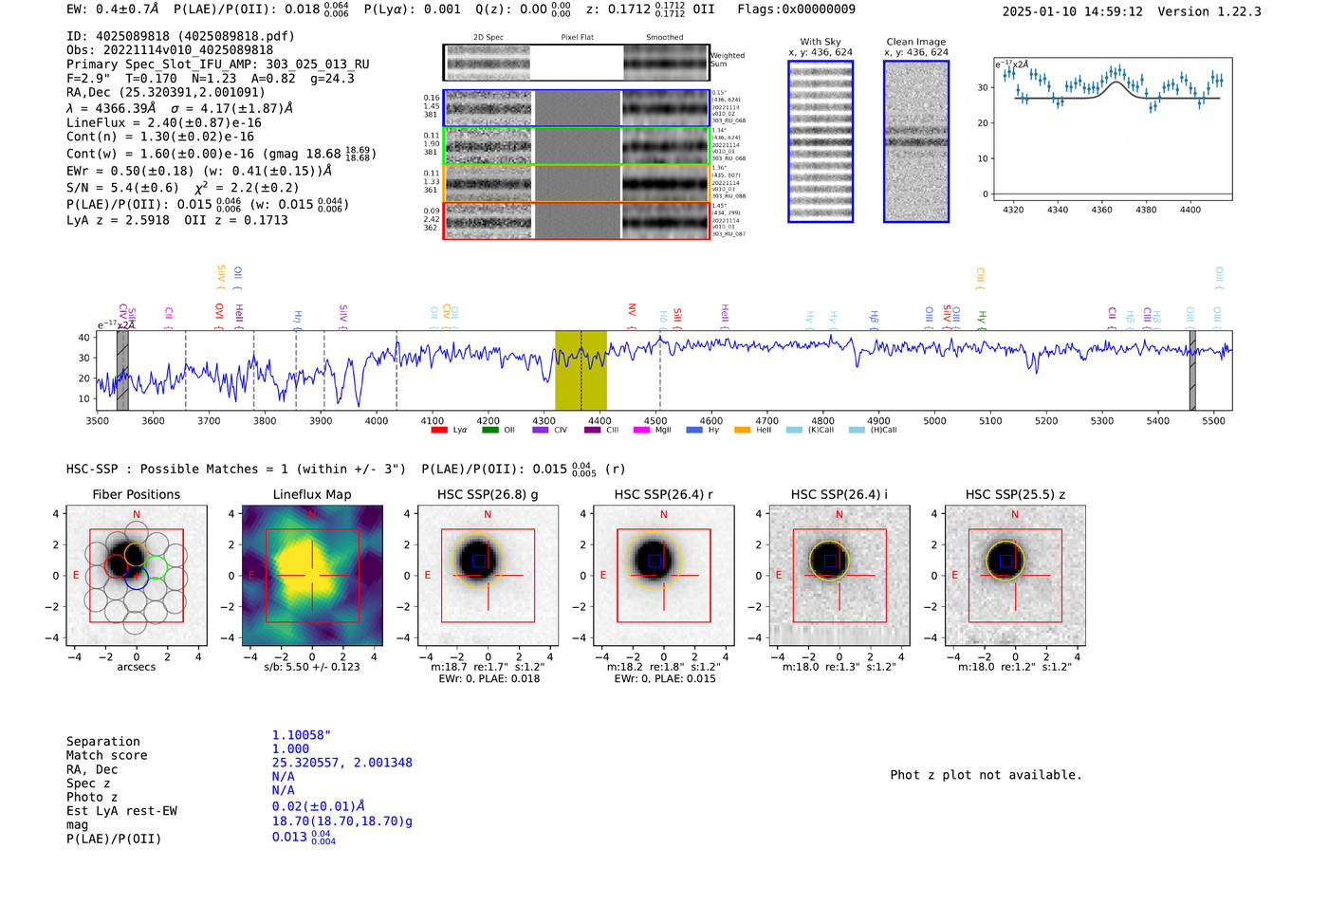This screenshot has height=904, width=1328.
Task: Click the green OII legend swatch
Action: (489, 430)
